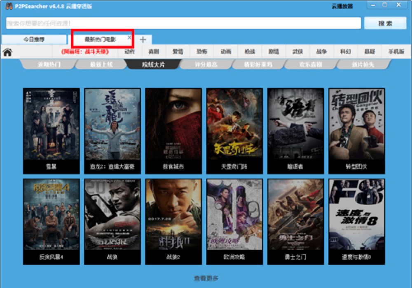Open the 反贪风暴4 movie poster
412x288 pixels.
point(51,222)
